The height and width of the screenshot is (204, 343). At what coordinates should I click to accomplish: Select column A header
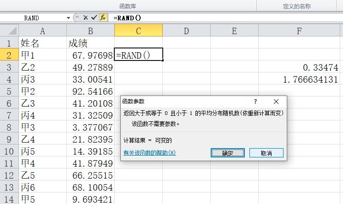coord(42,31)
